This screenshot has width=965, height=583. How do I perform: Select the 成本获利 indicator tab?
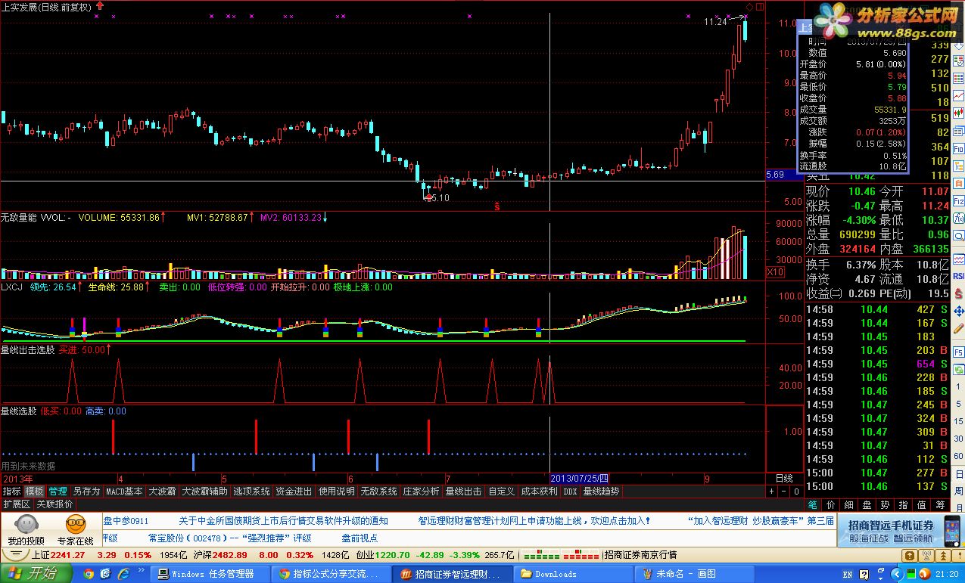point(539,492)
